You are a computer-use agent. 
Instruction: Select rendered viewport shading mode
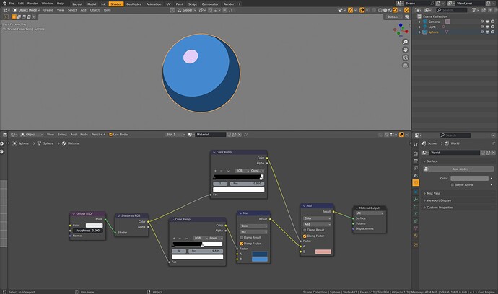click(x=395, y=10)
